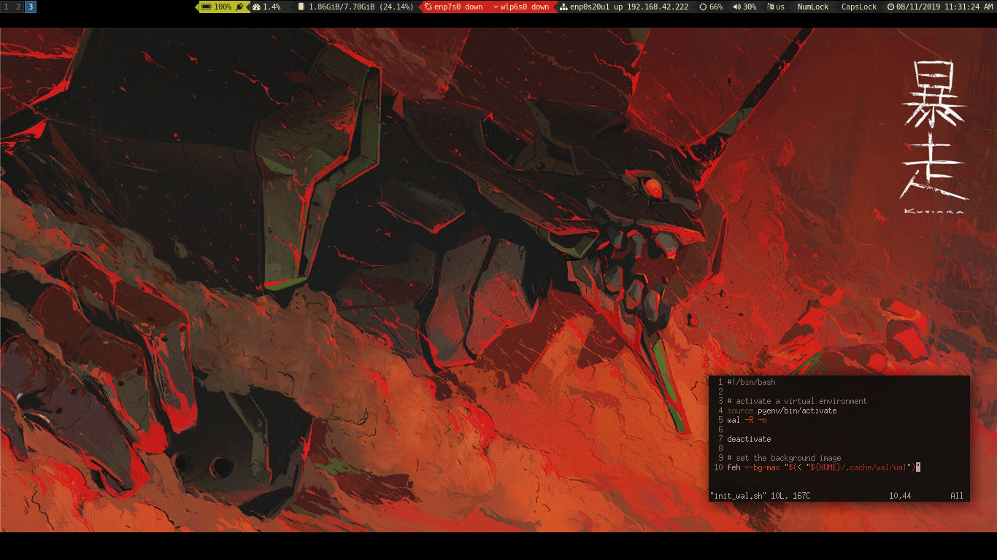Click the "# activate a virtual environment" comment
The image size is (997, 560).
797,401
